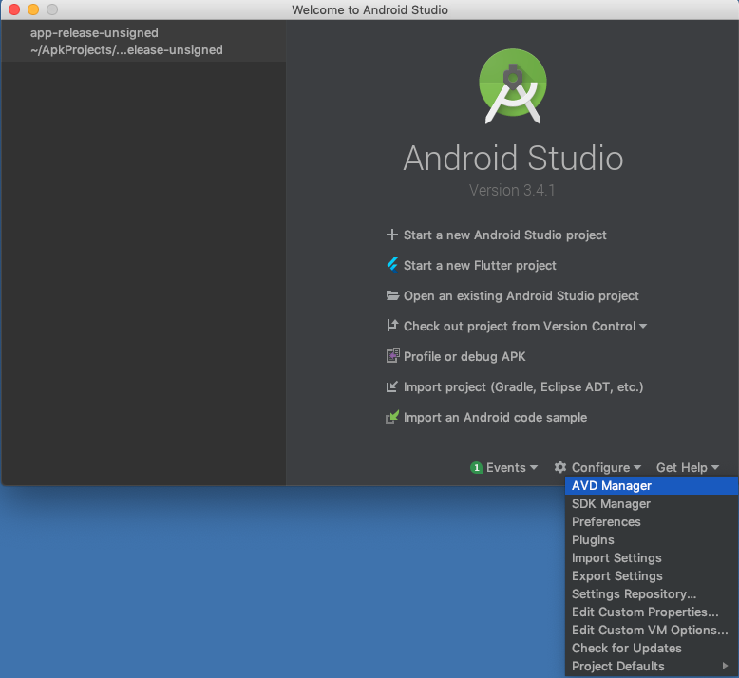Click the red close window button
The width and height of the screenshot is (739, 678).
(14, 9)
